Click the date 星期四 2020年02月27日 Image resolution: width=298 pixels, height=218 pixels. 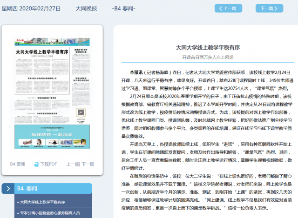pos(31,8)
